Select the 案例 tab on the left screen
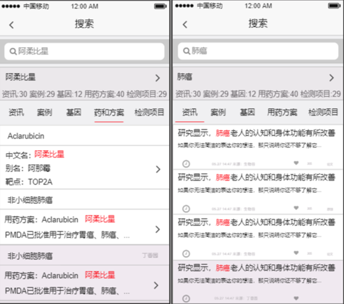Image resolution: width=344 pixels, height=304 pixels. pos(44,113)
